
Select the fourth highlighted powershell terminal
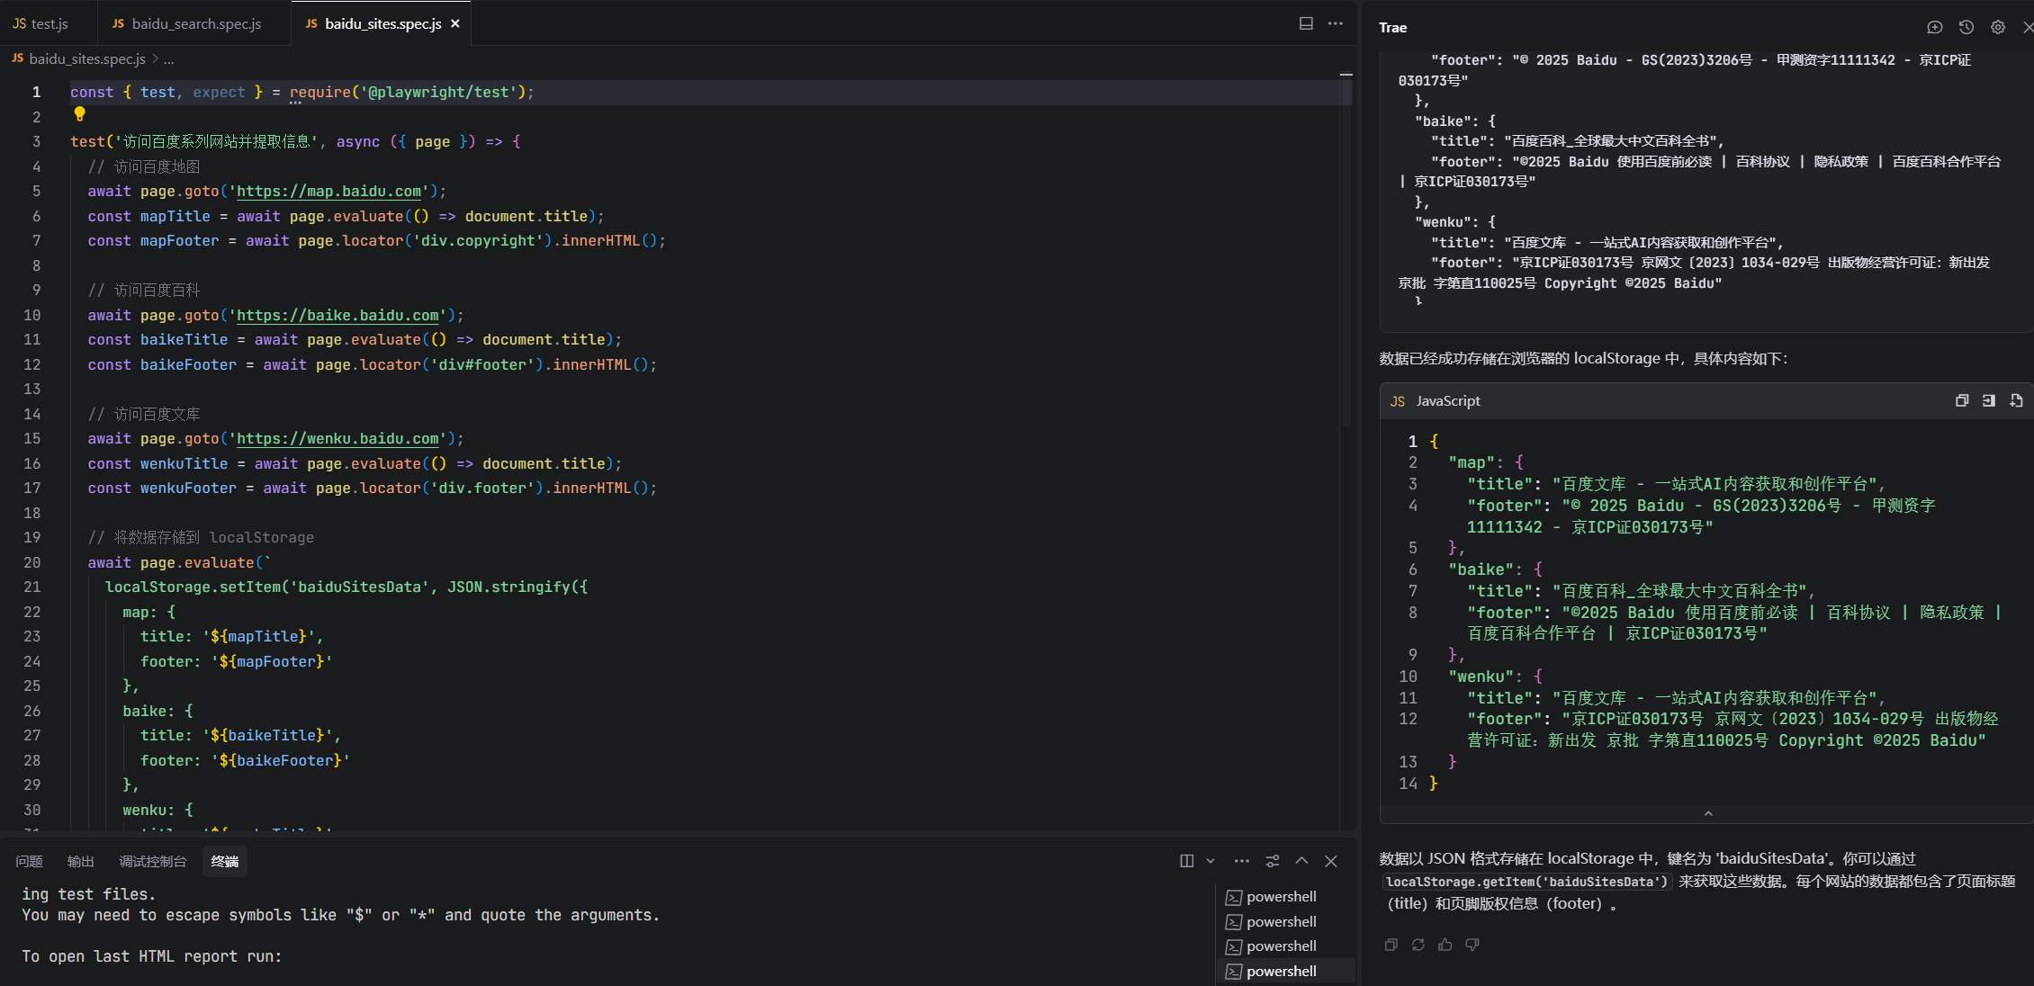tap(1285, 971)
